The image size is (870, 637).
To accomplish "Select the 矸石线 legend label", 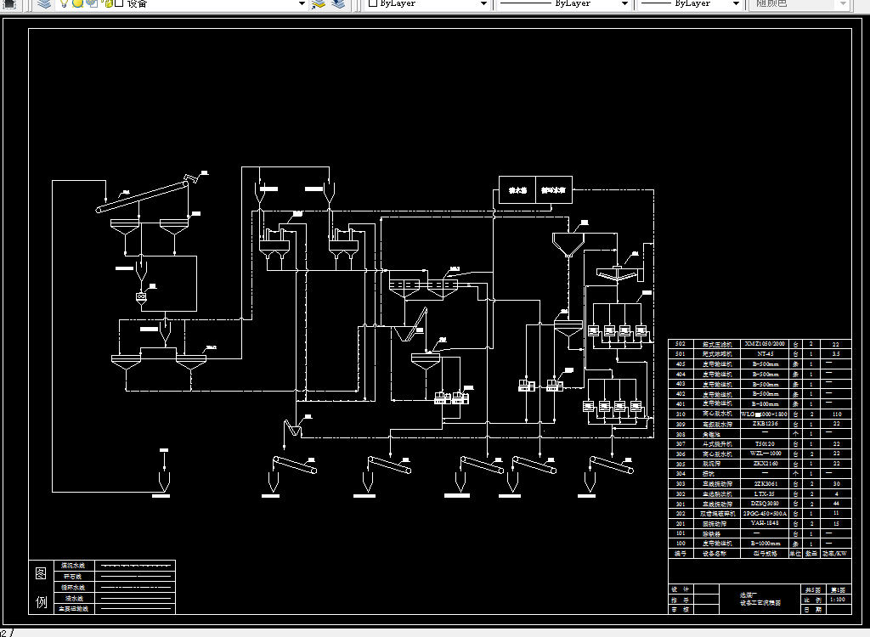I will [73, 577].
